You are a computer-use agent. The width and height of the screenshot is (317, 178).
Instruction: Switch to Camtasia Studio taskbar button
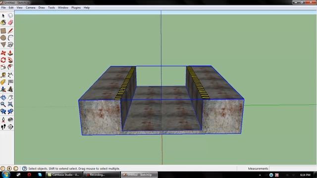coord(64,175)
